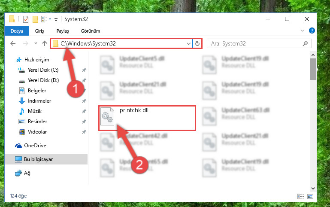
Task: Navigate back with the left arrow
Action: tap(13, 43)
